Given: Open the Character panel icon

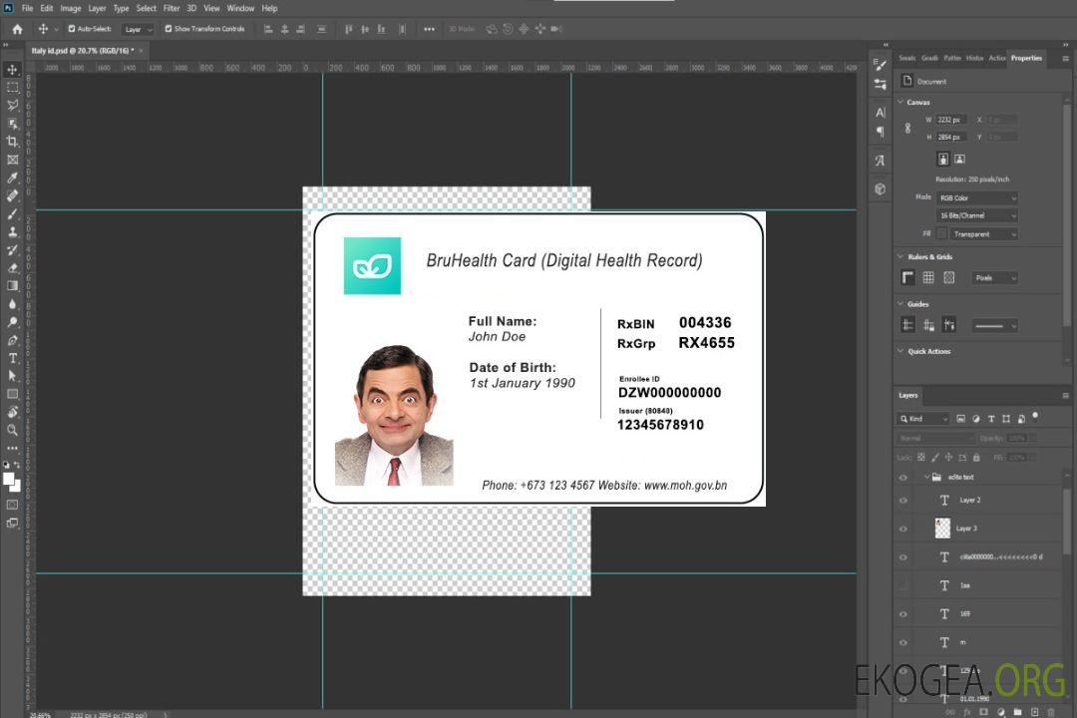Looking at the screenshot, I should (880, 112).
